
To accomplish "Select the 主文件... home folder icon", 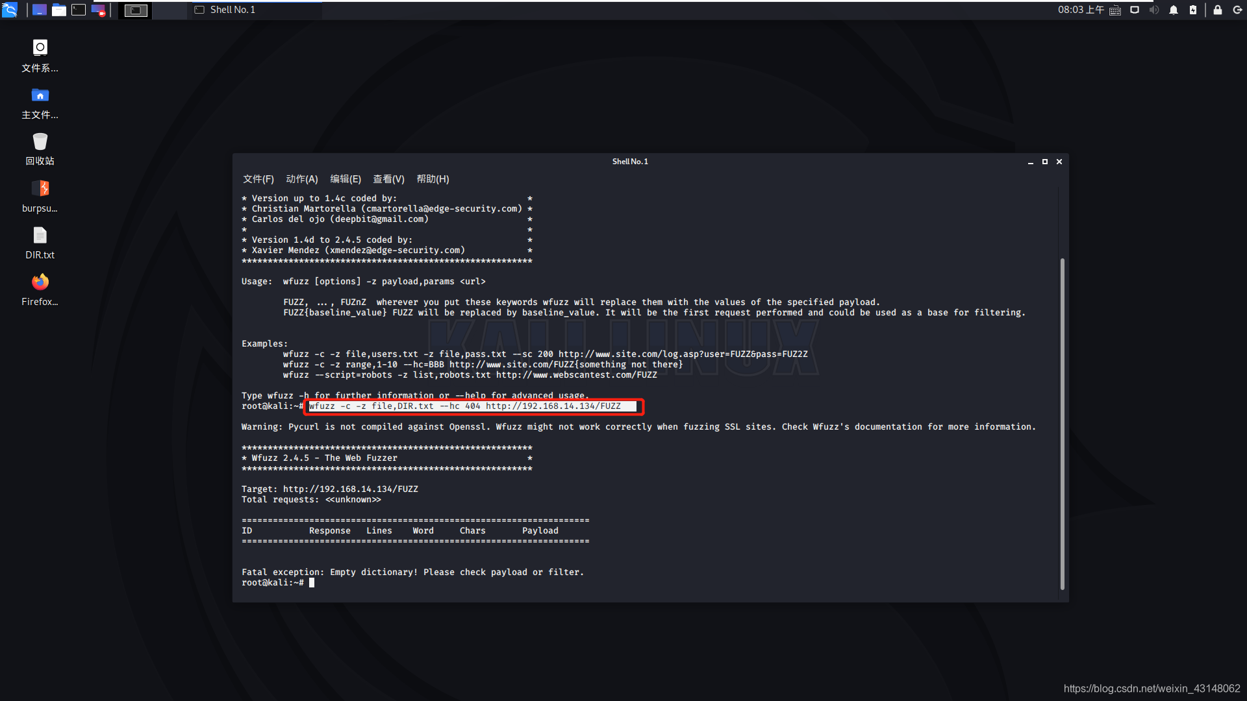I will [x=40, y=104].
